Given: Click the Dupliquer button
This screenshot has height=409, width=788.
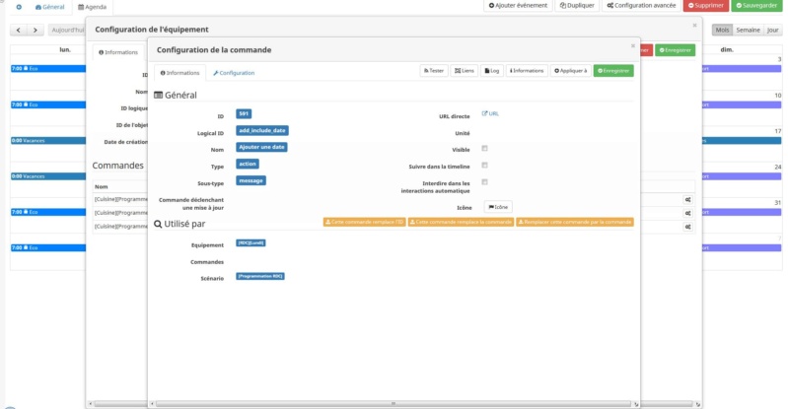Looking at the screenshot, I should click(x=577, y=6).
